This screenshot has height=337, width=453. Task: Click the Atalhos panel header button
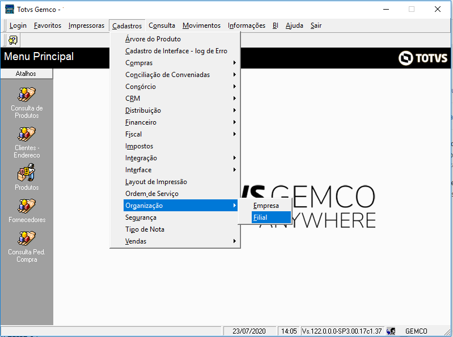(x=26, y=74)
